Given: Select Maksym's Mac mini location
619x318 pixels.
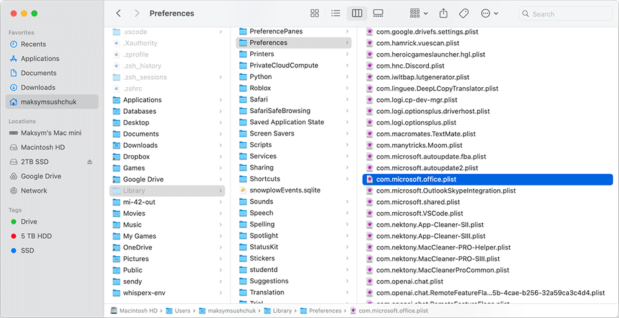Looking at the screenshot, I should click(51, 133).
